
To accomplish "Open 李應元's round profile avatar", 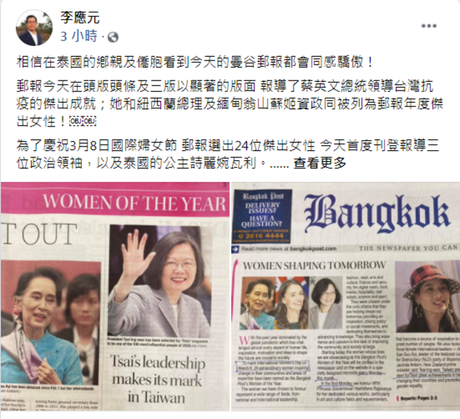I will click(x=34, y=27).
